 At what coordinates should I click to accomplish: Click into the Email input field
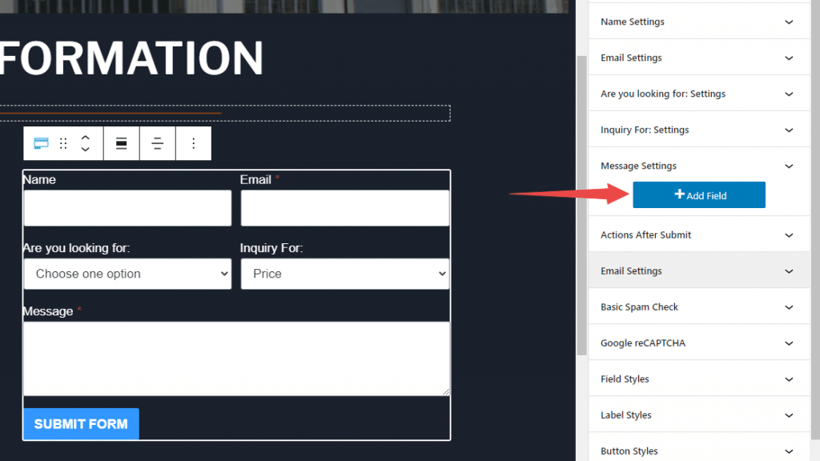(x=345, y=208)
